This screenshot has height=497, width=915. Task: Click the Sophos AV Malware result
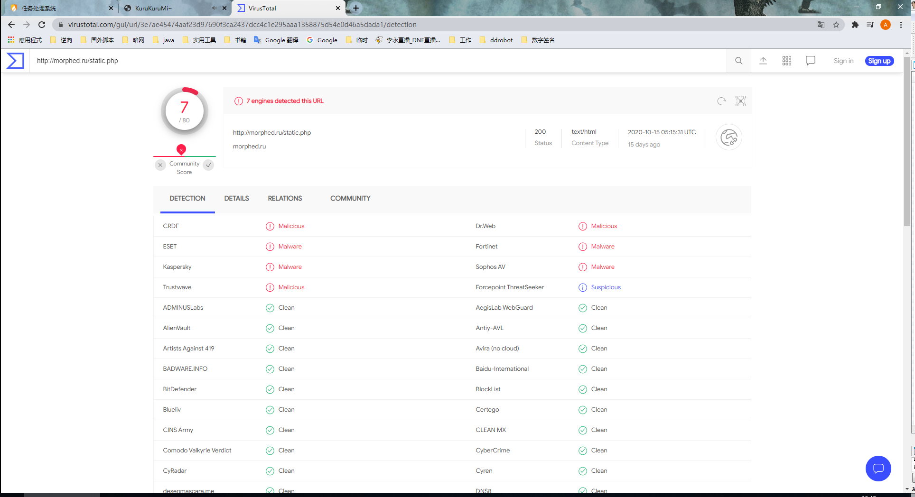click(603, 267)
